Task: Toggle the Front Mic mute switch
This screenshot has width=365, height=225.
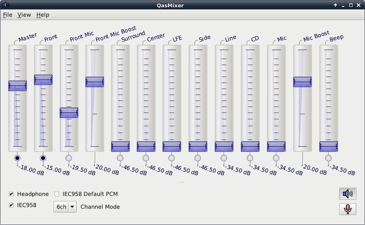Action: coord(69,158)
